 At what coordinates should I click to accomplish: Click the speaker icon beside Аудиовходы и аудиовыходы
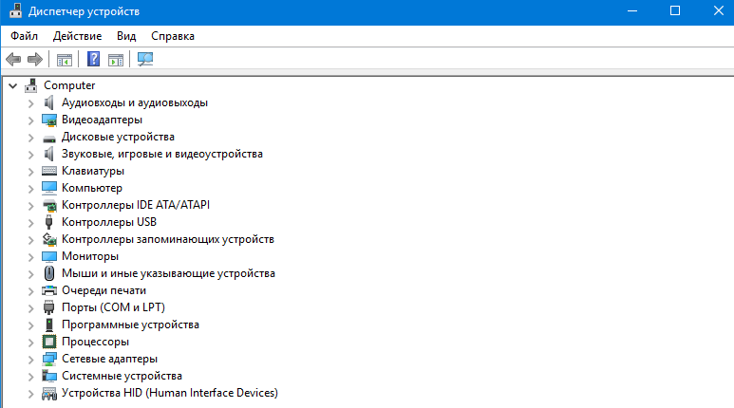tap(48, 102)
